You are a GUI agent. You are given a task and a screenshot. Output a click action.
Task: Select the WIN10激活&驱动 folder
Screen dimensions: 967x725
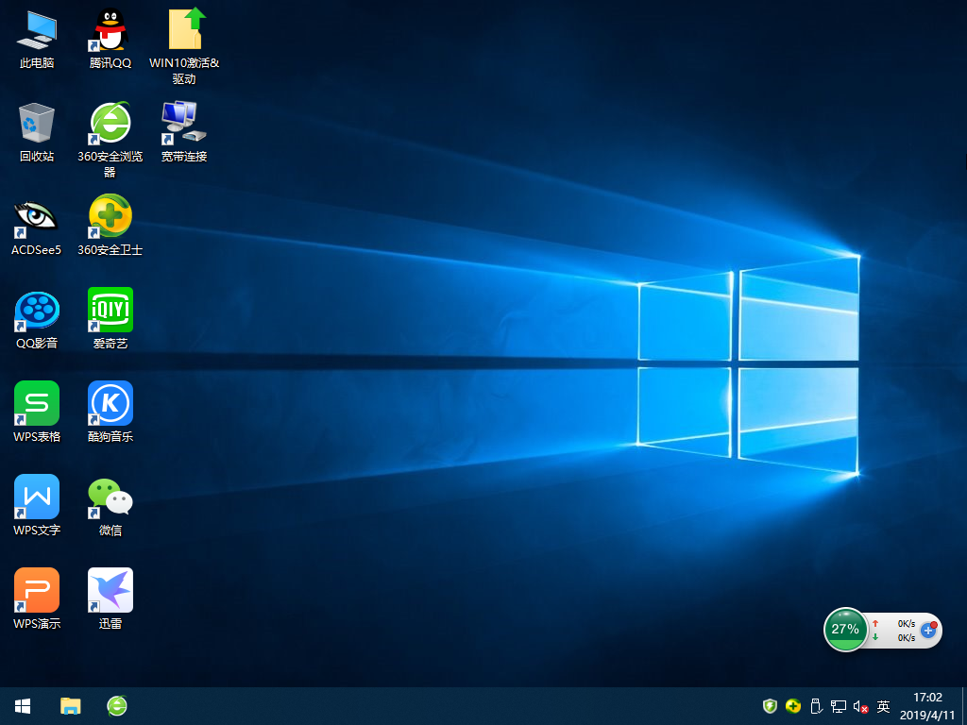click(184, 30)
